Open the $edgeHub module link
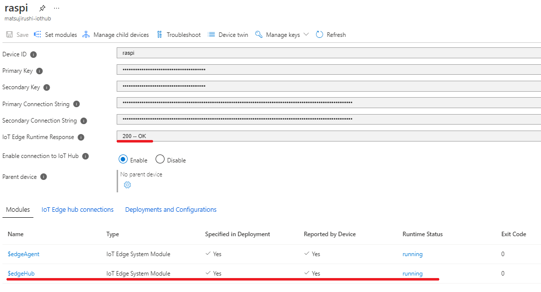 21,274
